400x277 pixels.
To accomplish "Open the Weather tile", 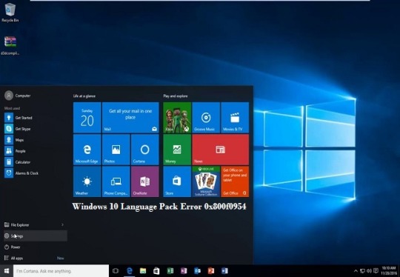I will coord(87,181).
